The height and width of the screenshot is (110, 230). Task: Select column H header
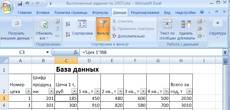point(181,60)
